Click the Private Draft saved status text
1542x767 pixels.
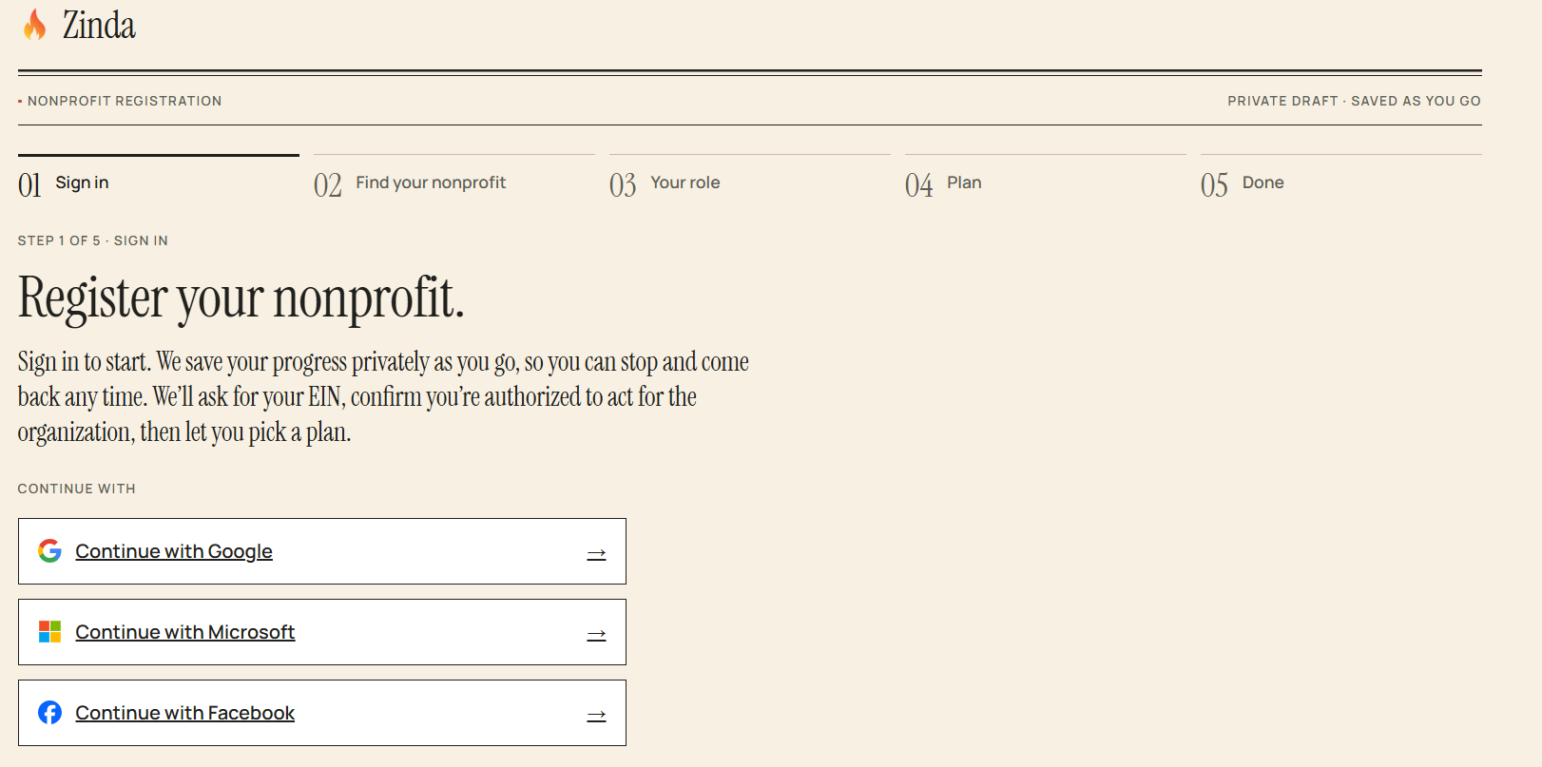(x=1354, y=101)
